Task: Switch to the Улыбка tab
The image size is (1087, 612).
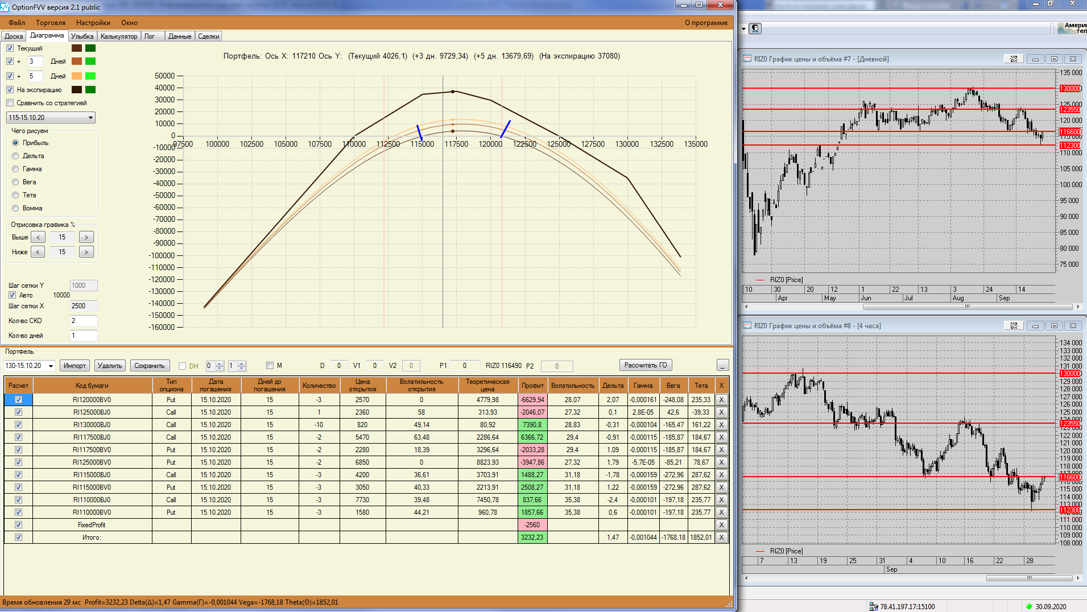Action: pyautogui.click(x=82, y=36)
